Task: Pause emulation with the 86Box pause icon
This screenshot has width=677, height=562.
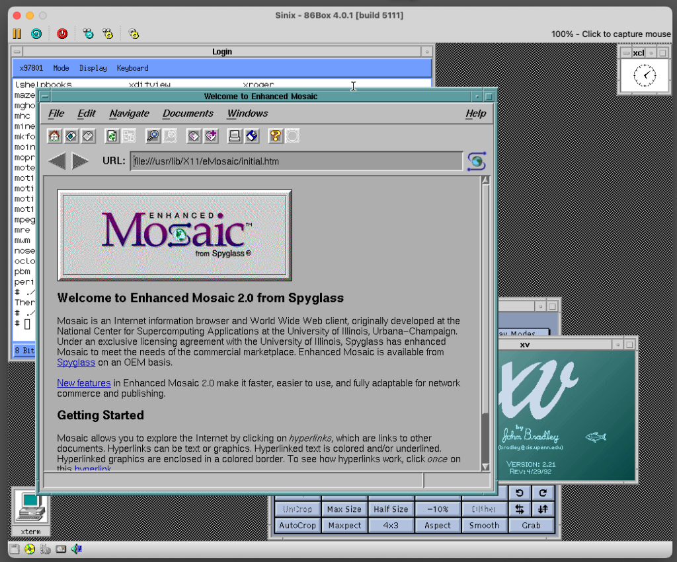Action: 17,34
